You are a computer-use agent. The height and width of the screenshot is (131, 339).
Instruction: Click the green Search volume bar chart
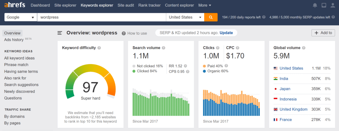pos(161,102)
